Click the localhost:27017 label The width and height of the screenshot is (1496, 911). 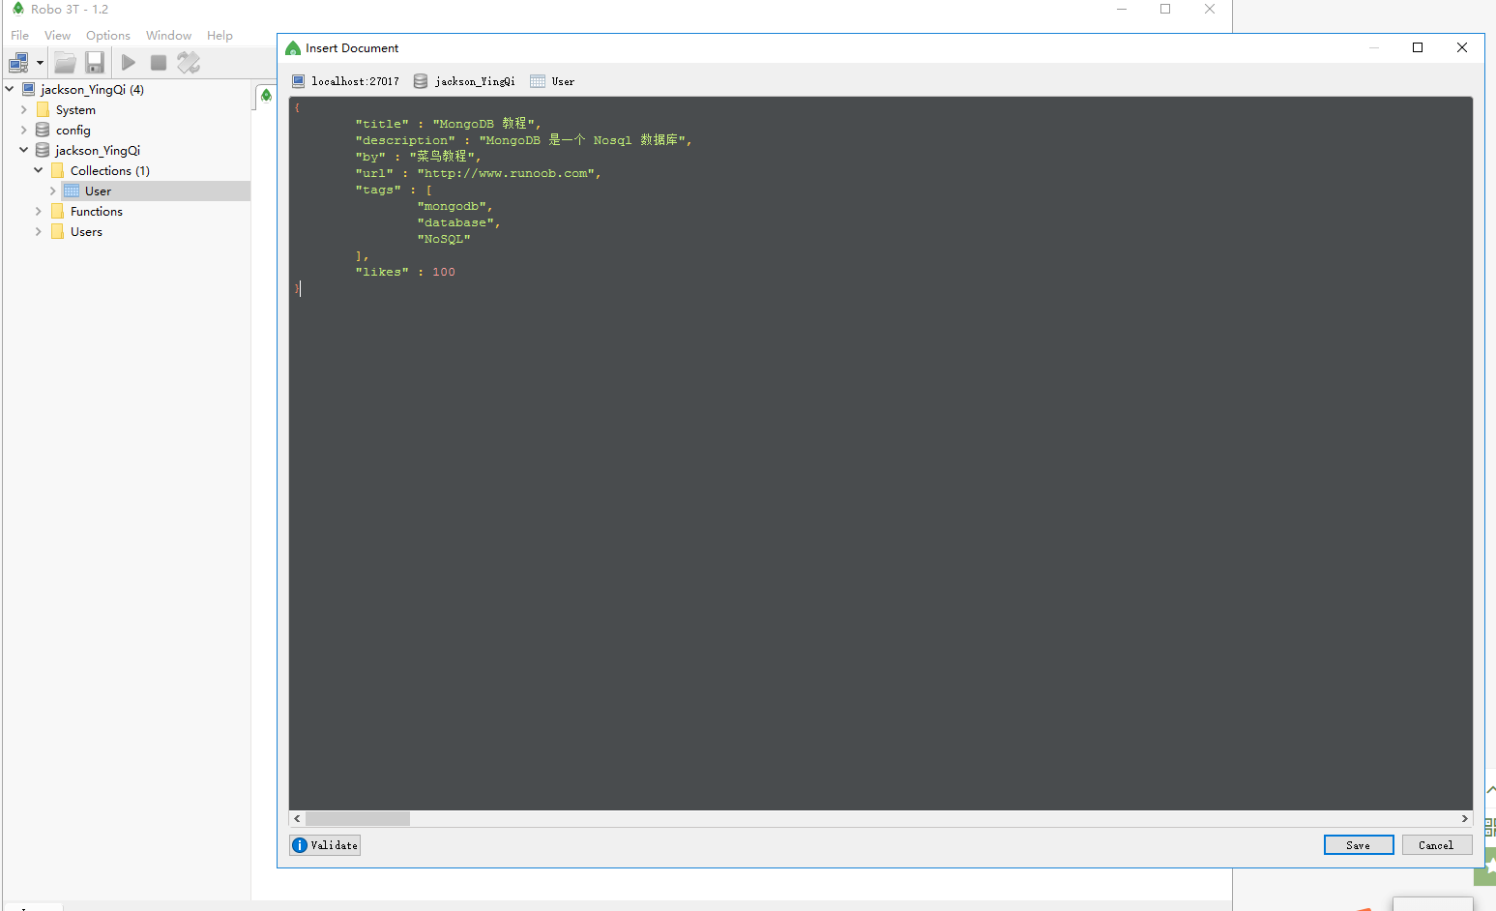coord(355,81)
